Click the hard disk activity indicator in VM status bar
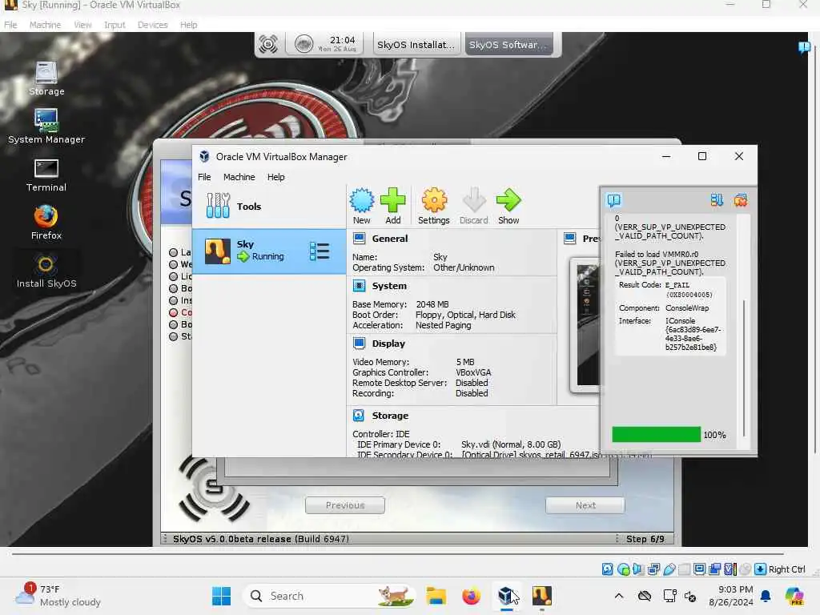 pyautogui.click(x=607, y=569)
